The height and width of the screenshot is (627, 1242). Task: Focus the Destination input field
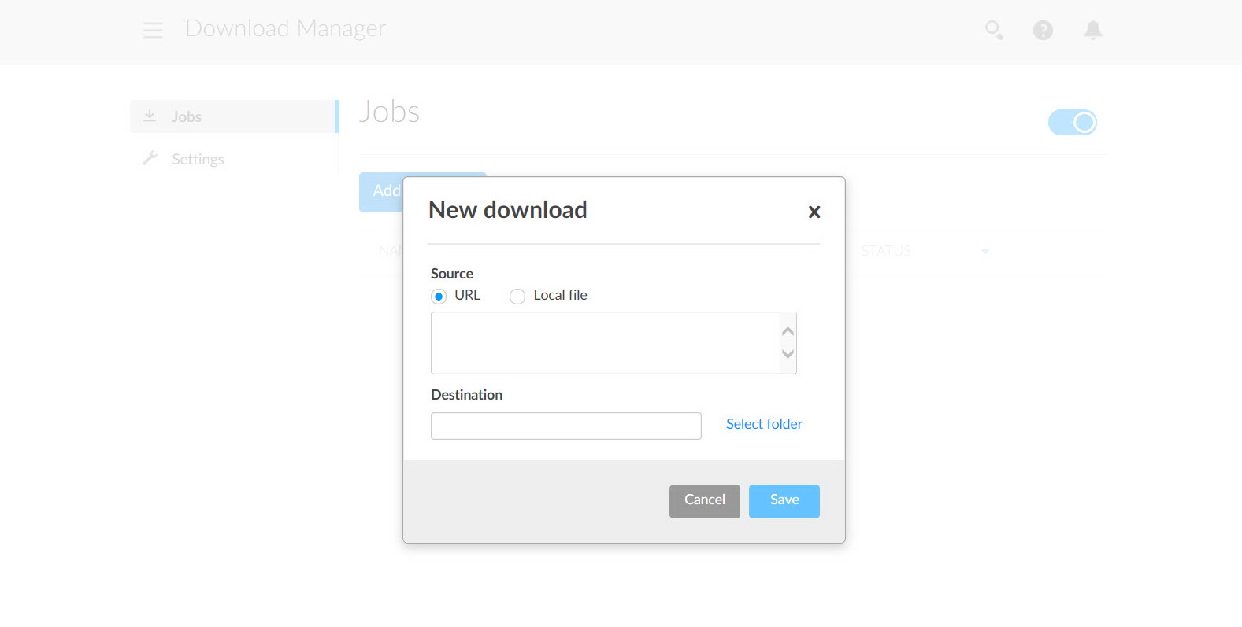coord(566,426)
